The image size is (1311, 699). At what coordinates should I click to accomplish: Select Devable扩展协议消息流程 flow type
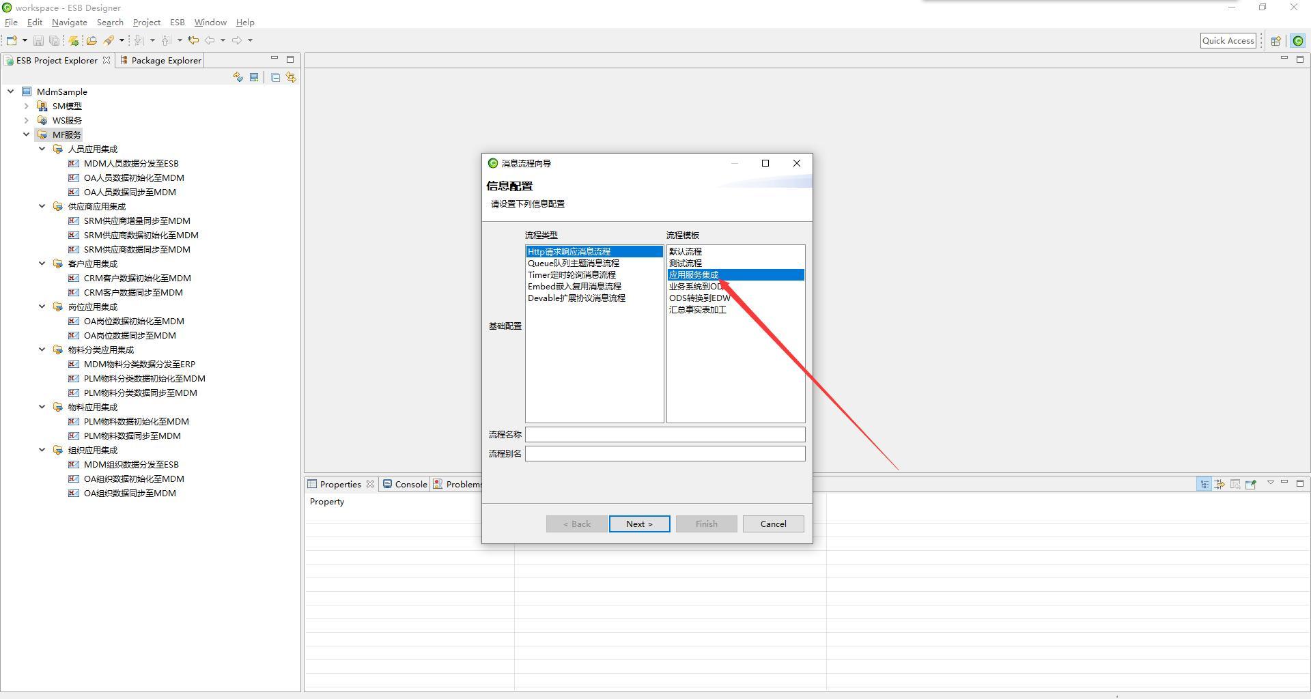576,298
